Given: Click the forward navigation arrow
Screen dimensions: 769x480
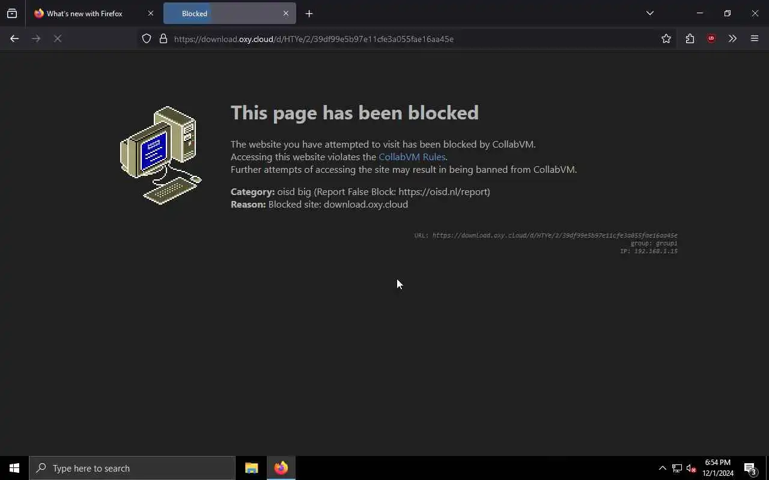Looking at the screenshot, I should point(36,38).
